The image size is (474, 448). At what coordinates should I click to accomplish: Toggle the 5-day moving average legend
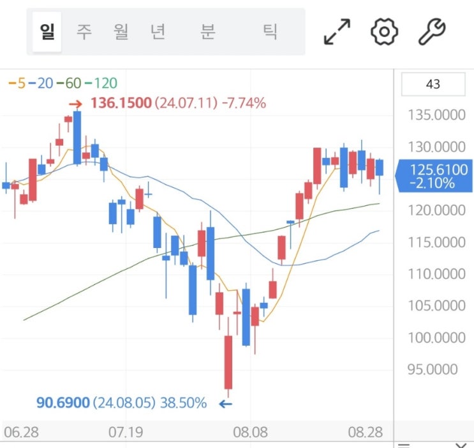click(x=16, y=83)
